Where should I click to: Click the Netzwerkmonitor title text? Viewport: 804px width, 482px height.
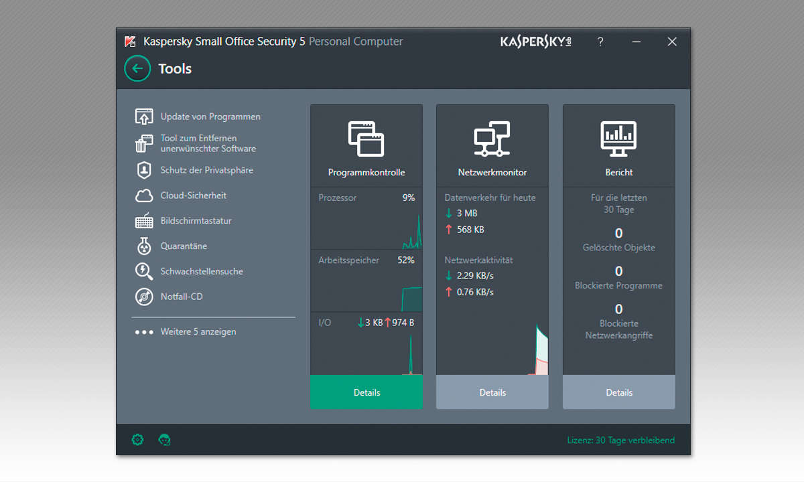(492, 172)
